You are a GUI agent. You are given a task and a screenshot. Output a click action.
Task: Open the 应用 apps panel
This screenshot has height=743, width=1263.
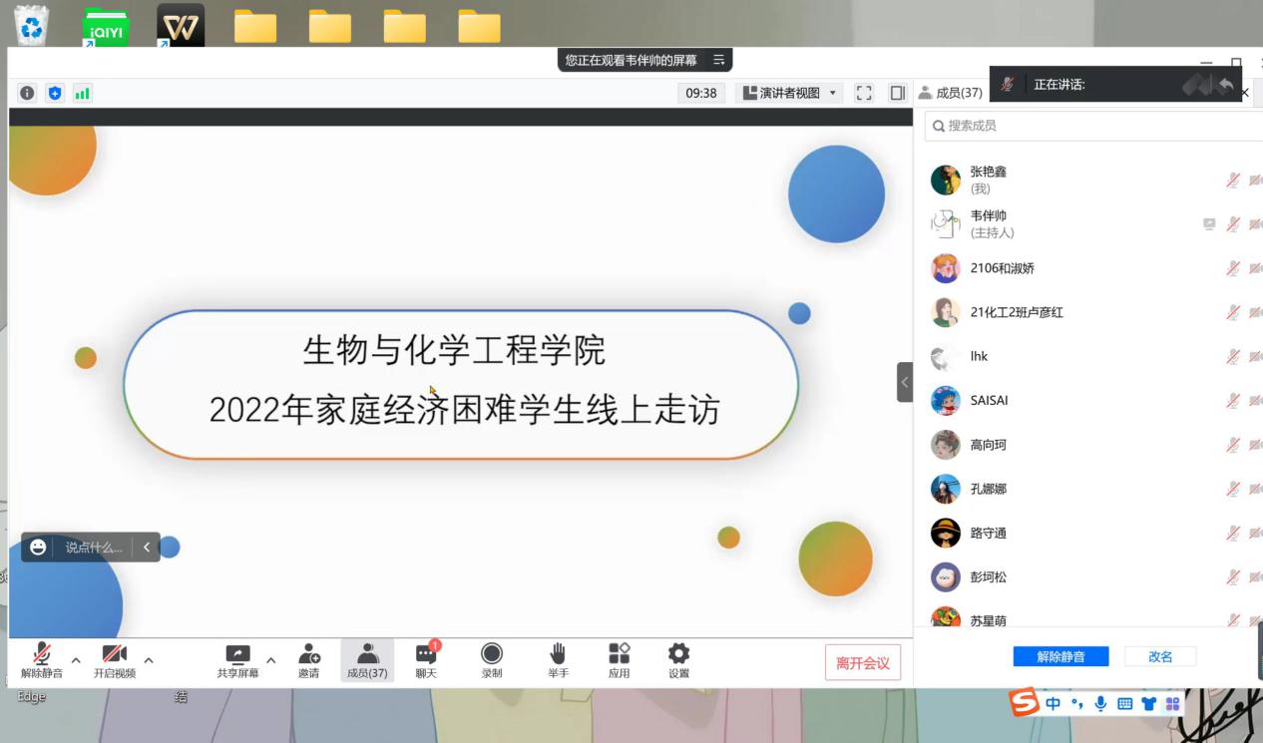[619, 659]
